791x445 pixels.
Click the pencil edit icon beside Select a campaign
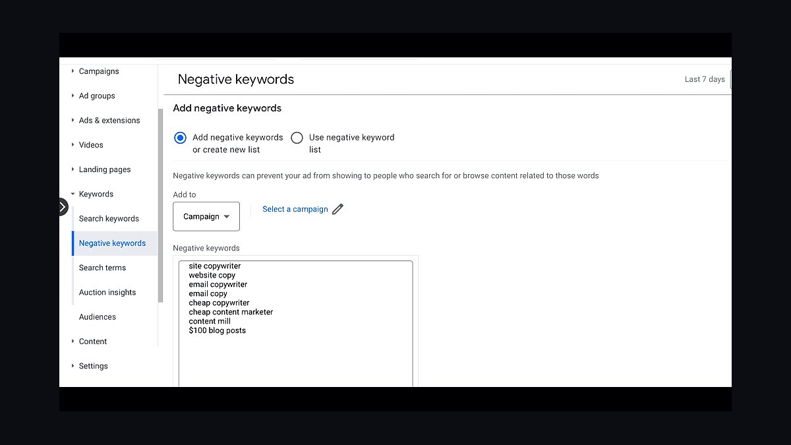pyautogui.click(x=337, y=209)
